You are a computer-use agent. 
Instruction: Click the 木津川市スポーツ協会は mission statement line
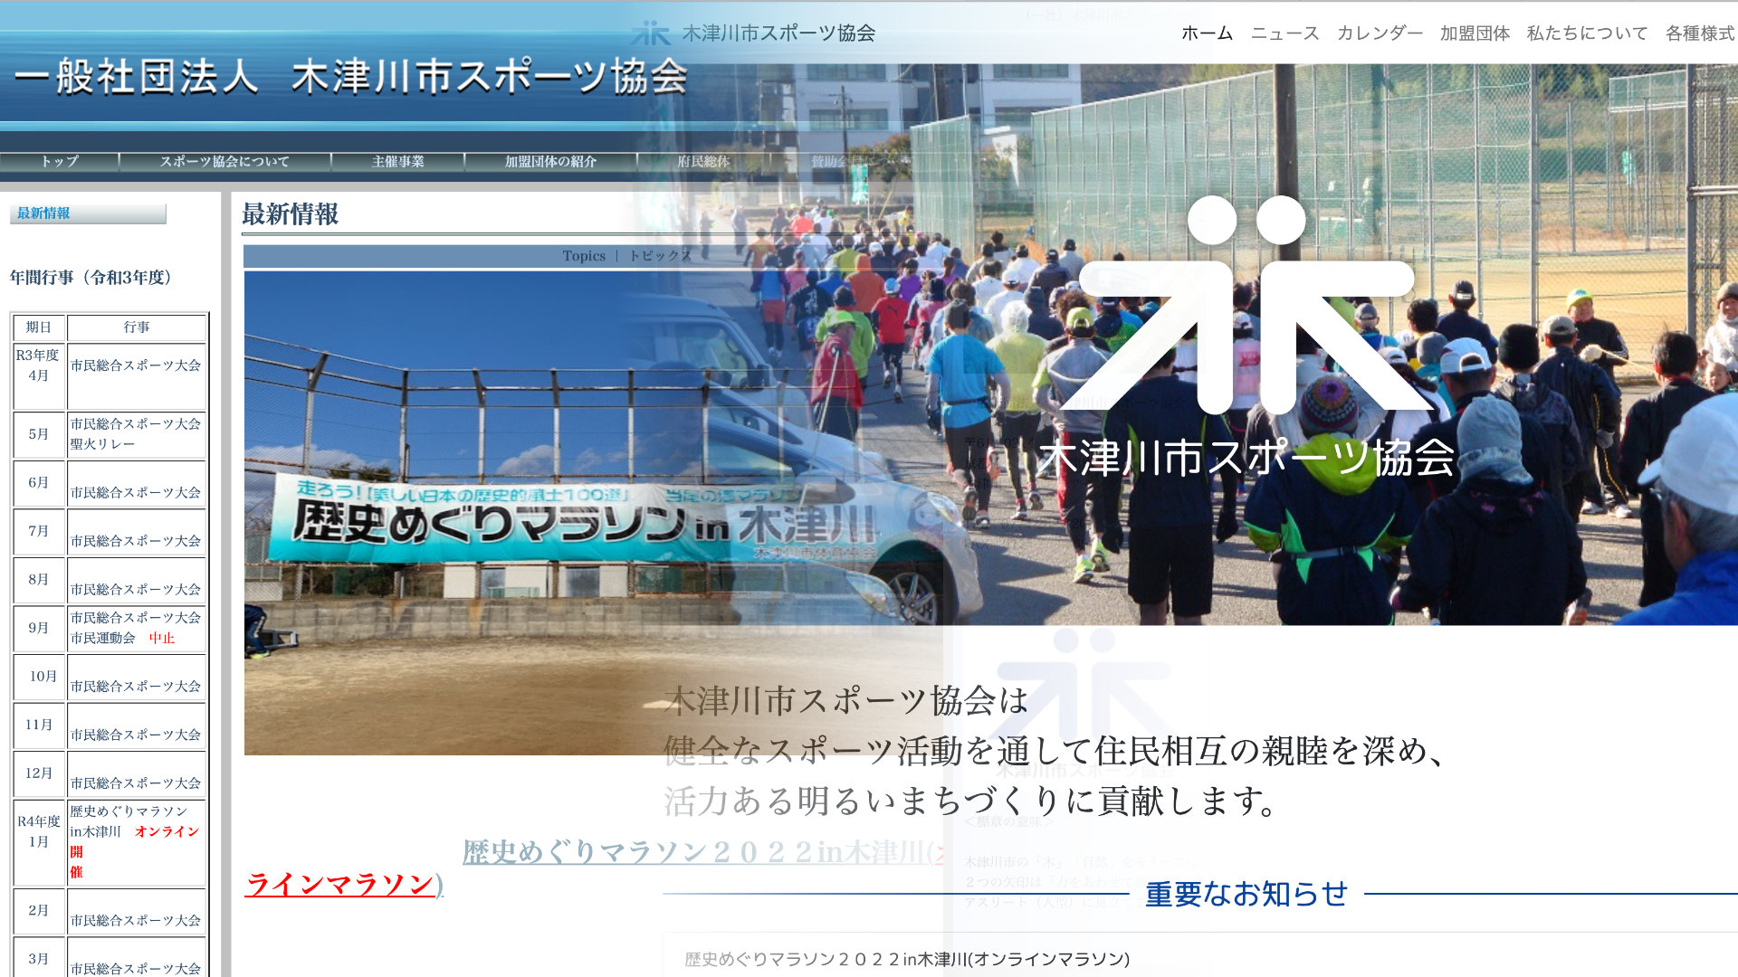coord(846,701)
